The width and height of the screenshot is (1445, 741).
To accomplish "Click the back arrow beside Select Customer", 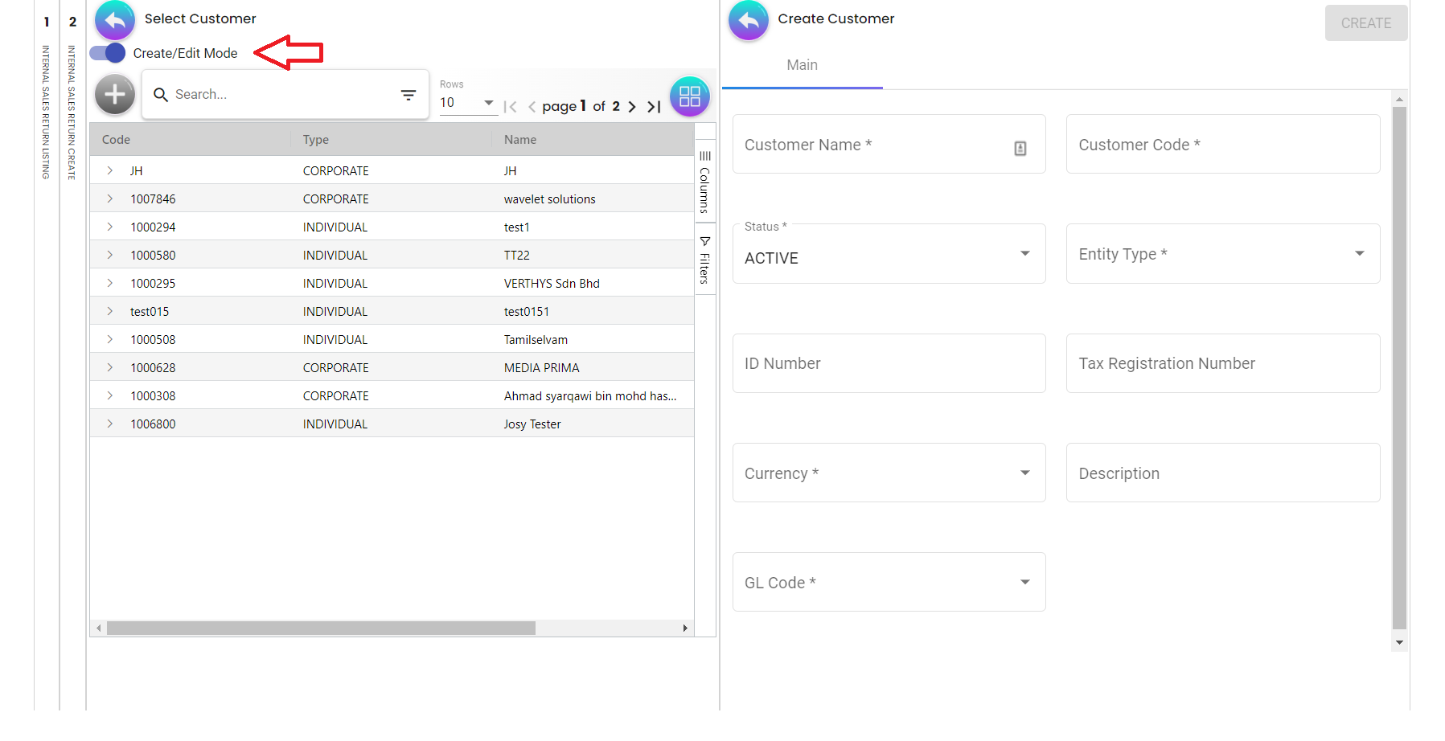I will click(x=115, y=20).
